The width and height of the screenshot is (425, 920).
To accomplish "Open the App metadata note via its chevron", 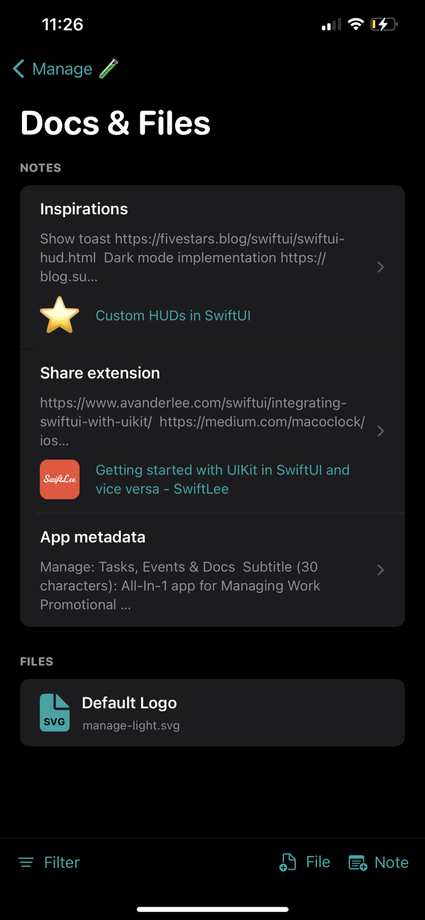I will 380,570.
